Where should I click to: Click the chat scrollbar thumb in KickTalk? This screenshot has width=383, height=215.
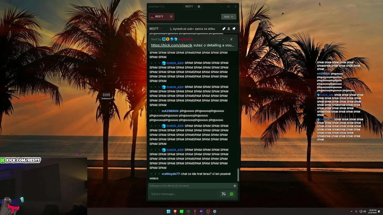coord(238,175)
